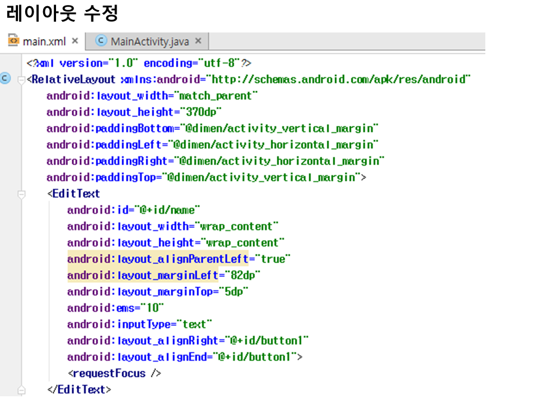Close the MainActivity.java tab
538x403 pixels.
(198, 41)
